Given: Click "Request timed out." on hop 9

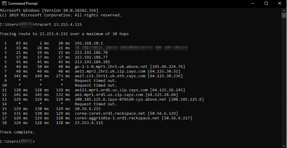Looking at the screenshot, I should [x=96, y=81].
